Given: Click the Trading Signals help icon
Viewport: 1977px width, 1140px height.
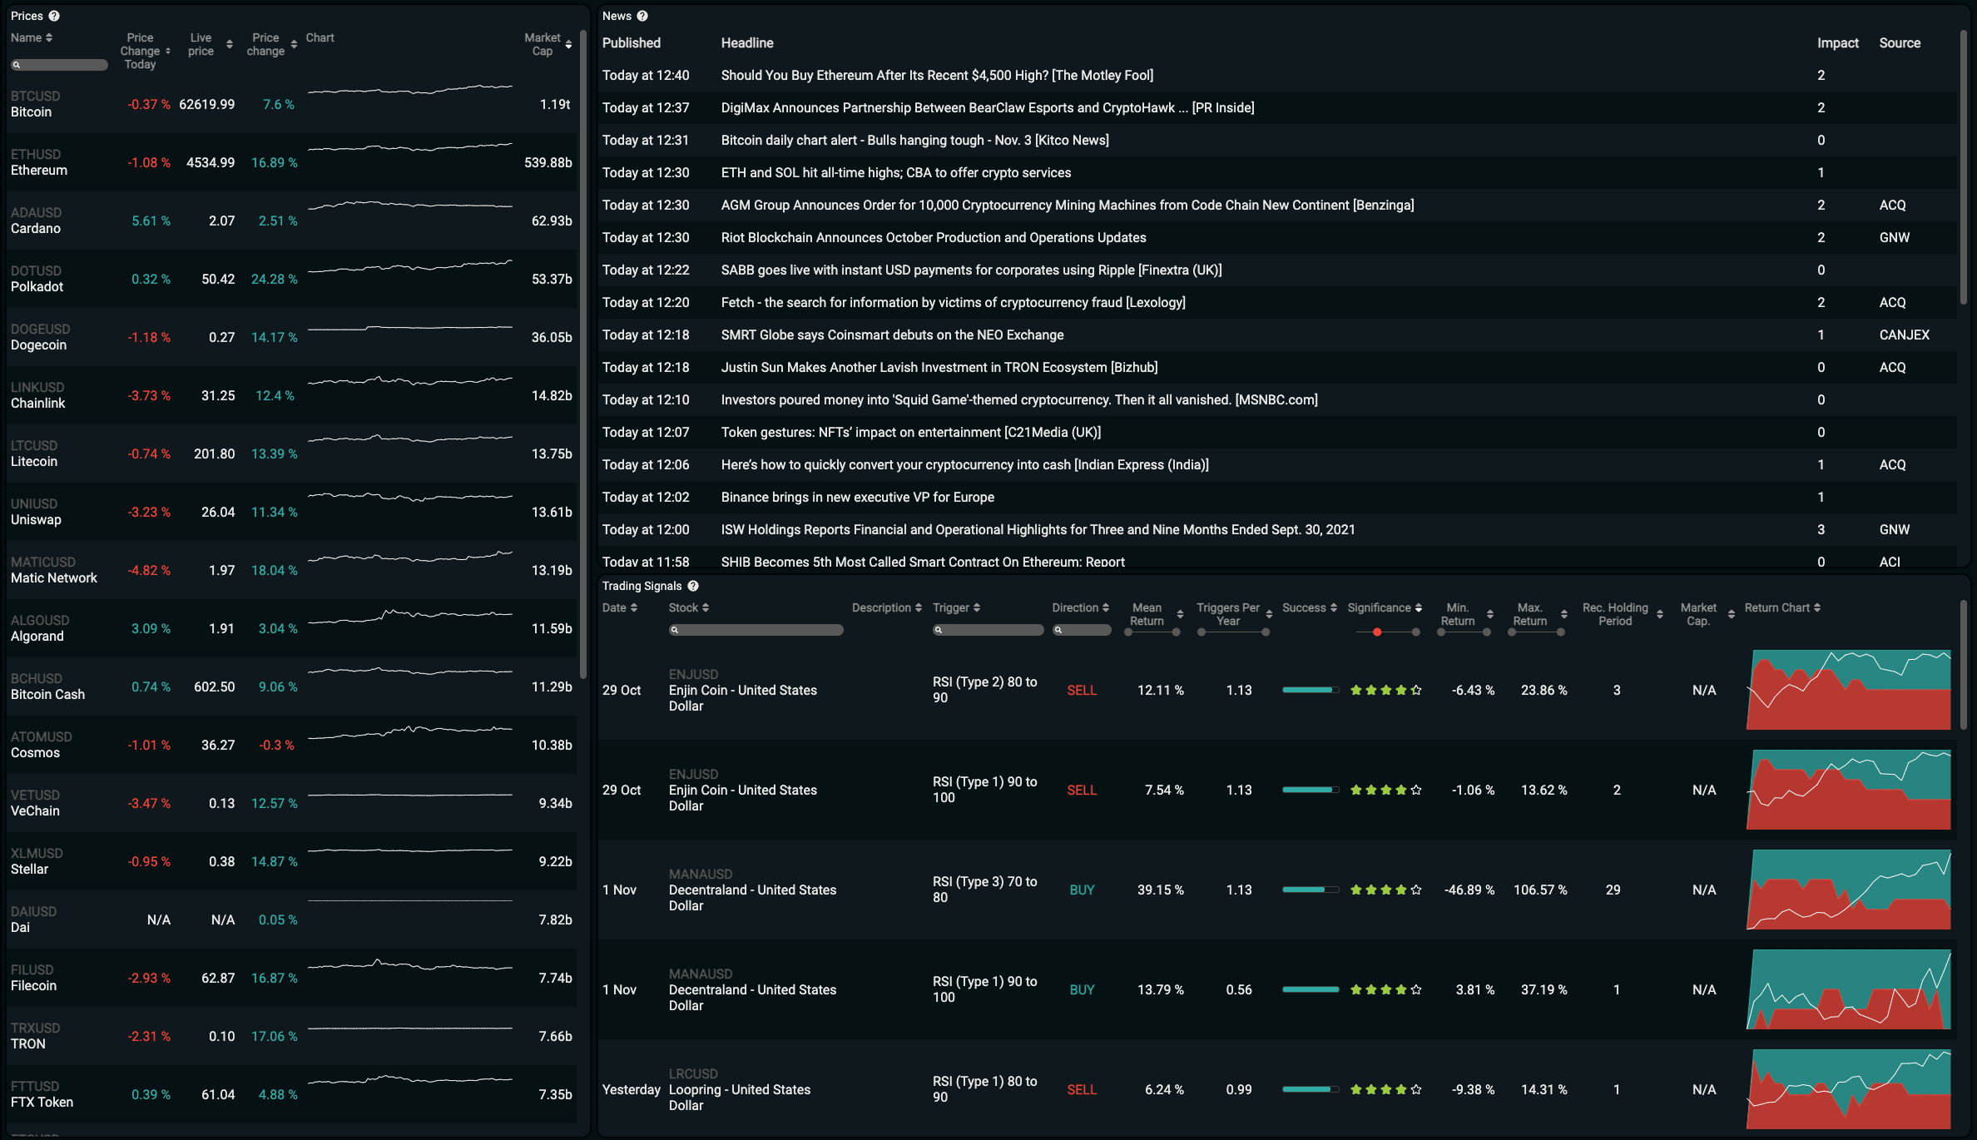Looking at the screenshot, I should [x=693, y=586].
